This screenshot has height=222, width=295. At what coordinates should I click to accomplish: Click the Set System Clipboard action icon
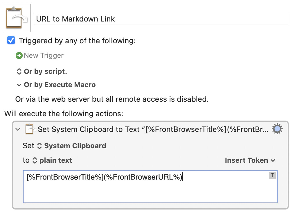30,129
